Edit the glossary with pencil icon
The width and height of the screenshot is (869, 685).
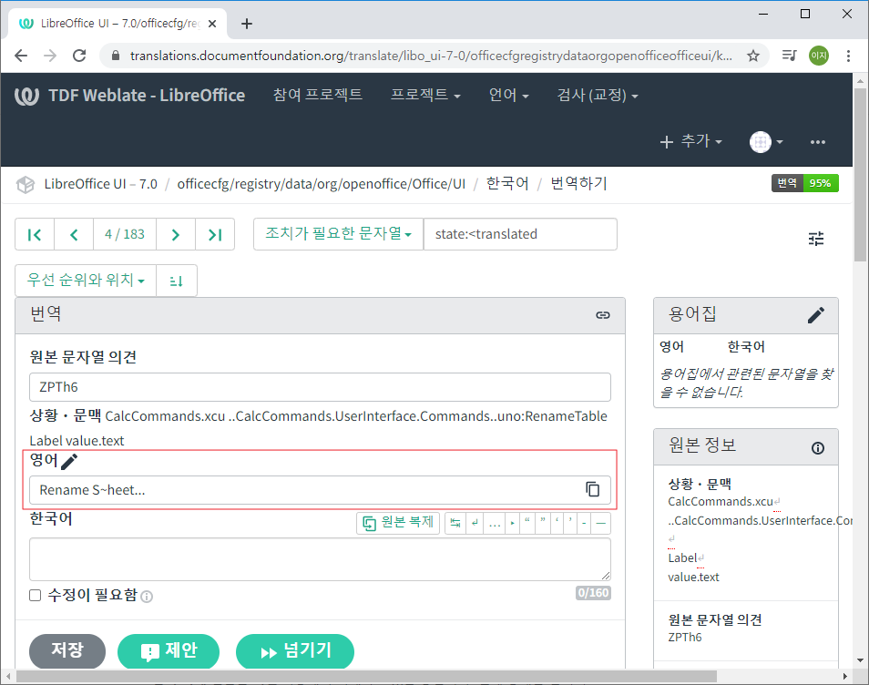coord(816,315)
